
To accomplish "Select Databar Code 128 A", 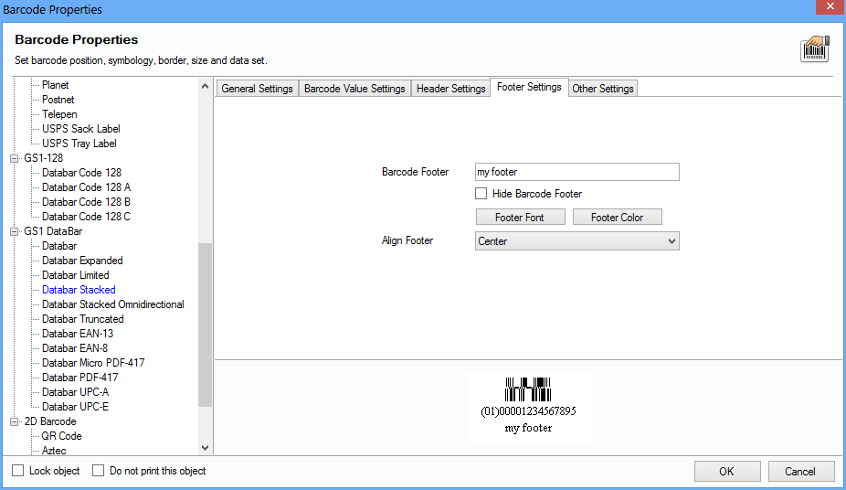I will [86, 187].
